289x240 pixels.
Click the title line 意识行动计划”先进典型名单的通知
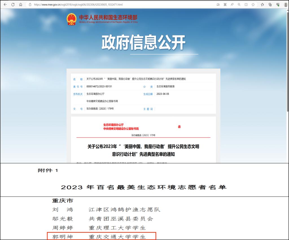point(143,154)
